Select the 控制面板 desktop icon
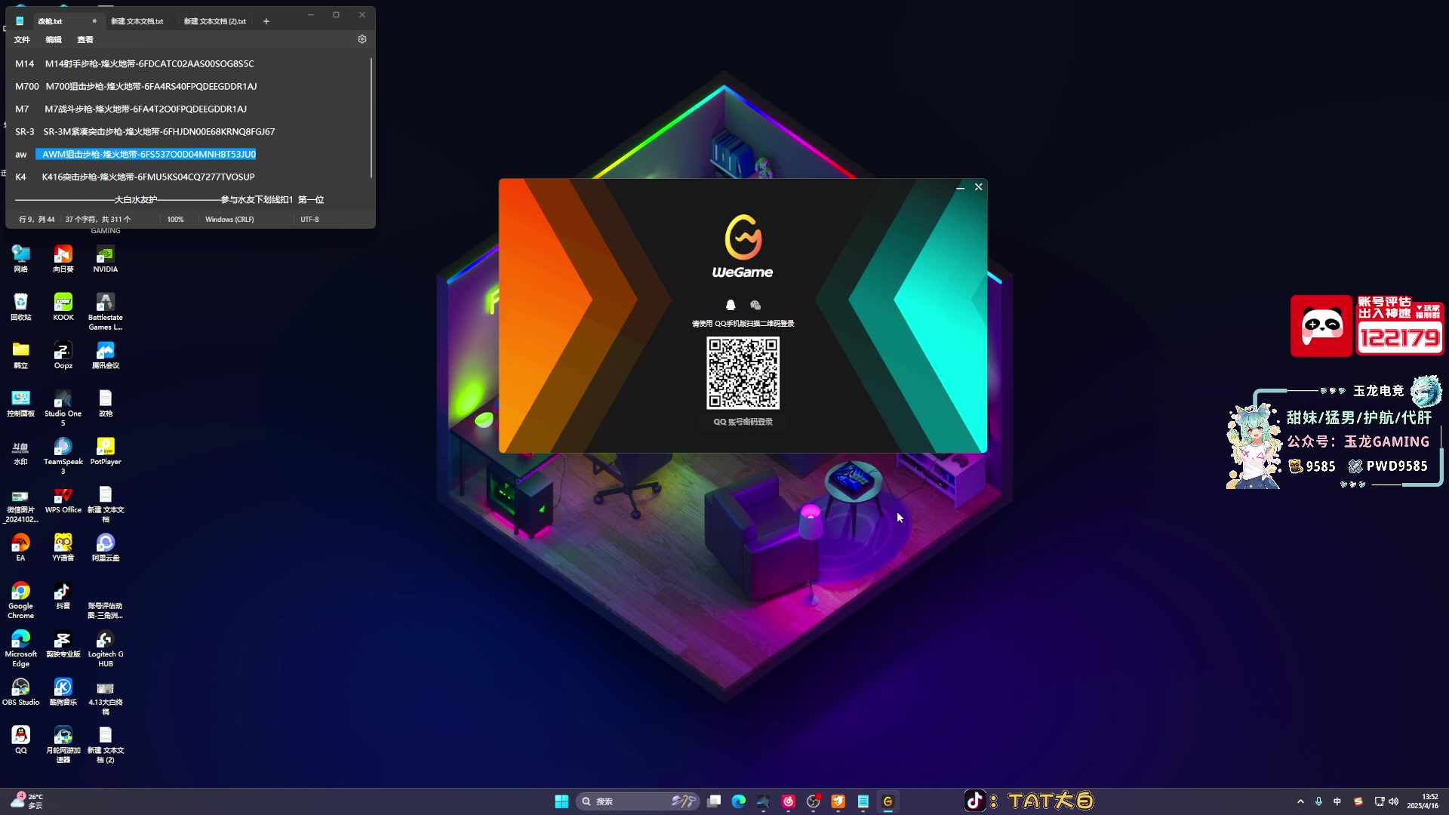Screen dimensions: 1449x815 coord(21,404)
